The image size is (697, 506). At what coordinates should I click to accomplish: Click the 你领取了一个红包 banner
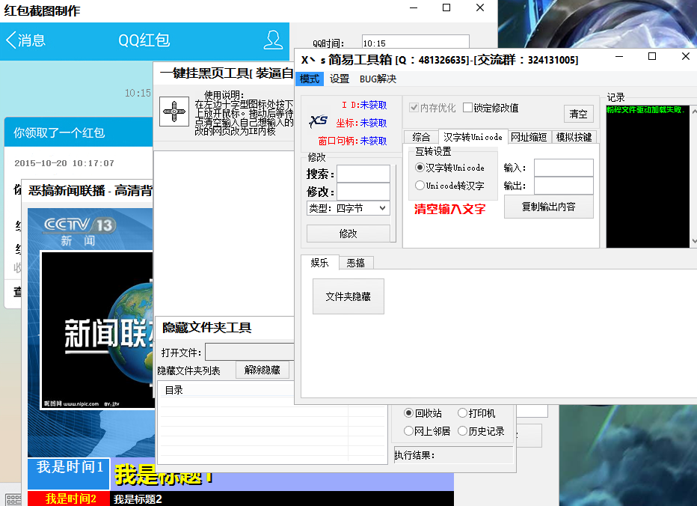click(79, 132)
